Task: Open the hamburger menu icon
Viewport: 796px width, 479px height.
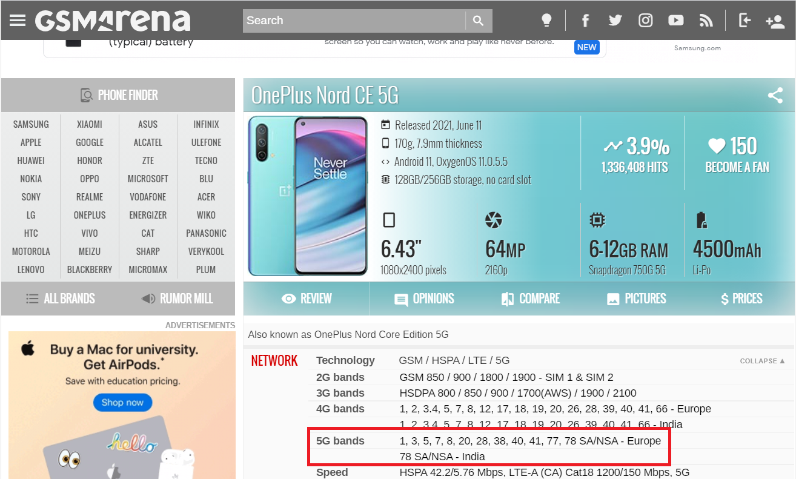Action: point(18,21)
